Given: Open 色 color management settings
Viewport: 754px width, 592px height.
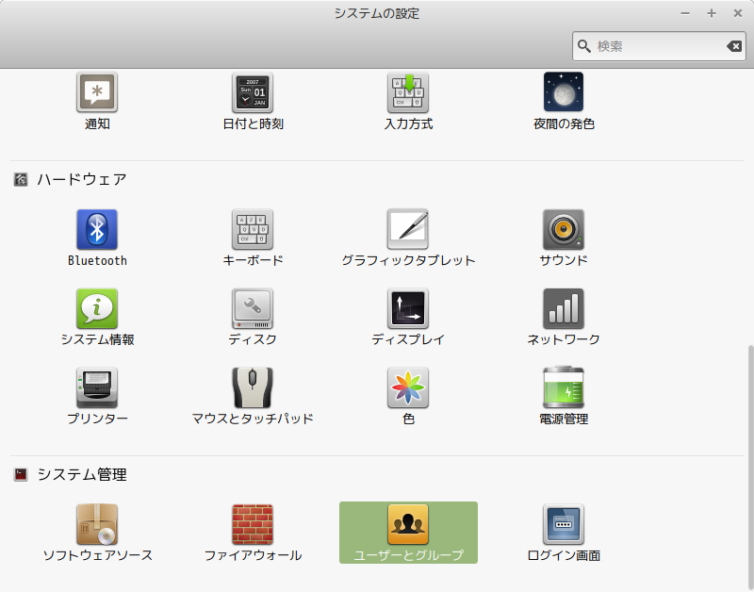Looking at the screenshot, I should click(x=408, y=396).
